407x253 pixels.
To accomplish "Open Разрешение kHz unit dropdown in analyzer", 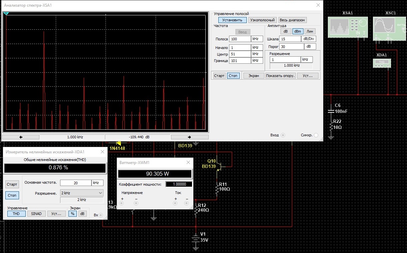I will (x=307, y=60).
